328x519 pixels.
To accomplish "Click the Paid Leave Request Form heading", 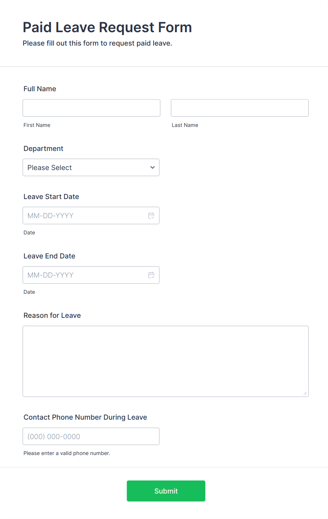I will point(107,27).
